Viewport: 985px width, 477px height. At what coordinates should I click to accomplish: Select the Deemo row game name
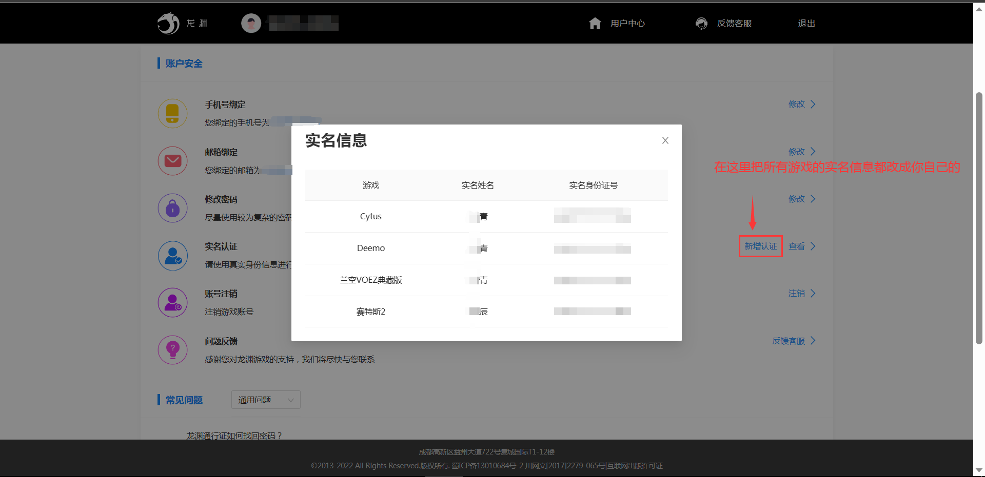[371, 248]
